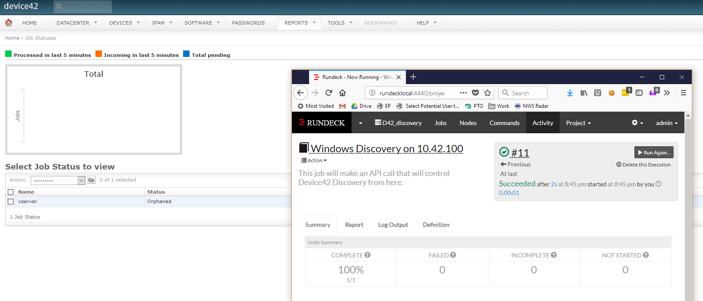This screenshot has width=703, height=301.
Task: Check the vserver row checkbox
Action: coord(11,201)
